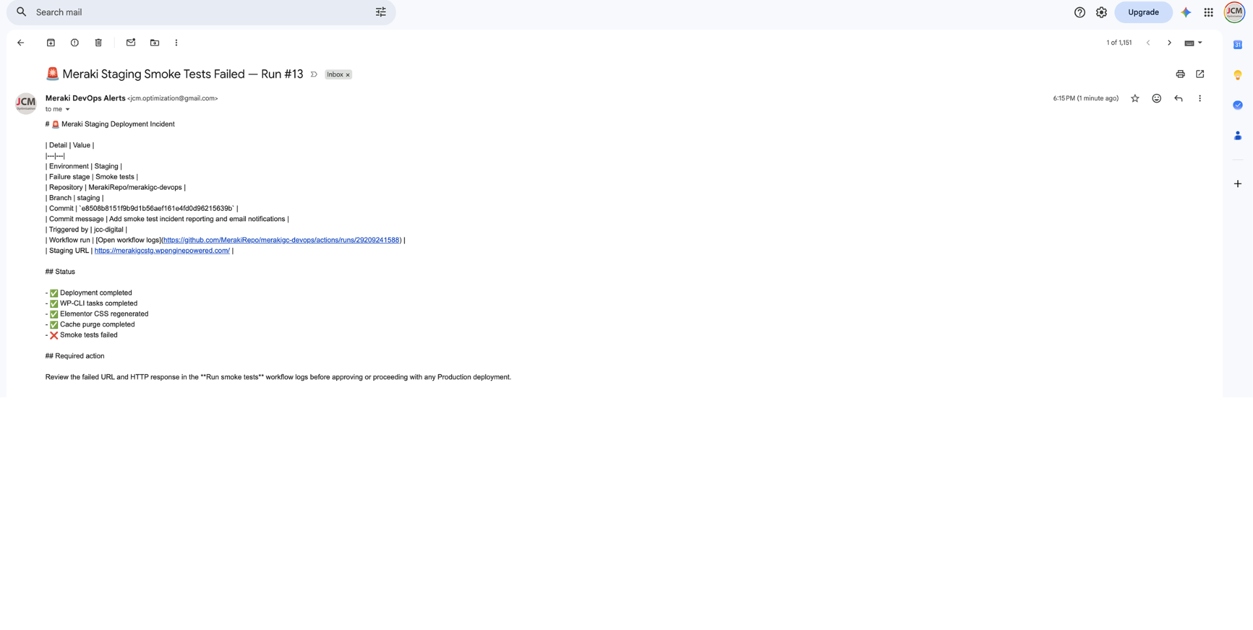The image size is (1253, 630).
Task: Delete this email
Action: [99, 43]
